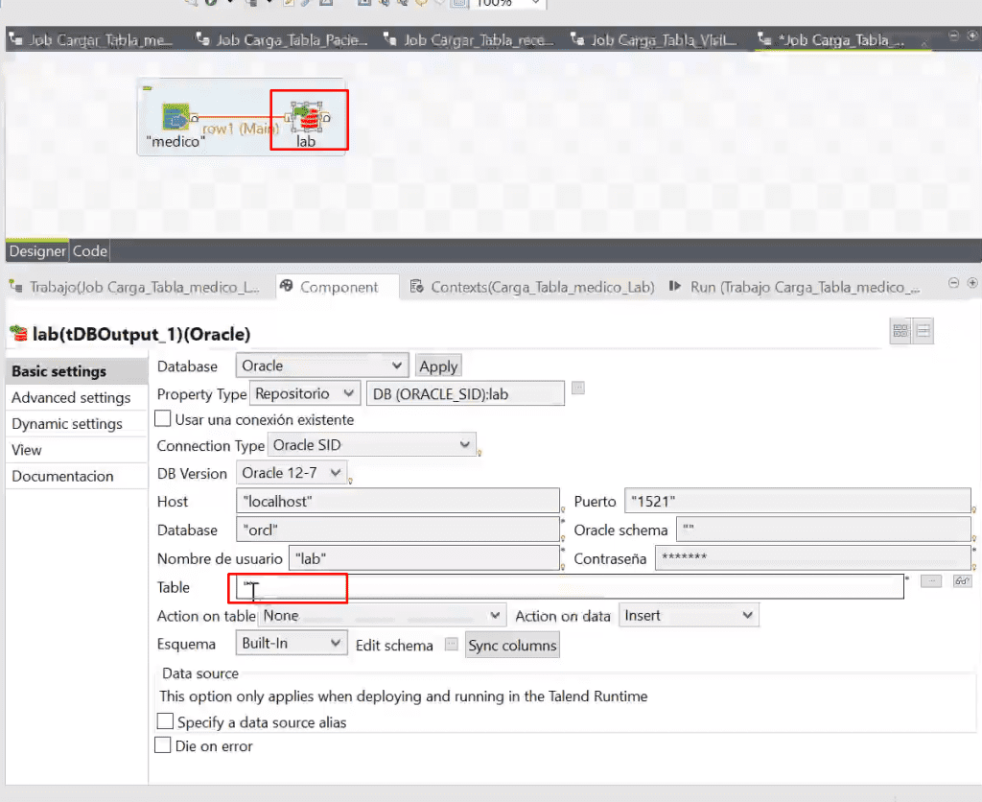Select the "medico" input component on canvas
Image resolution: width=982 pixels, height=802 pixels.
(x=175, y=118)
